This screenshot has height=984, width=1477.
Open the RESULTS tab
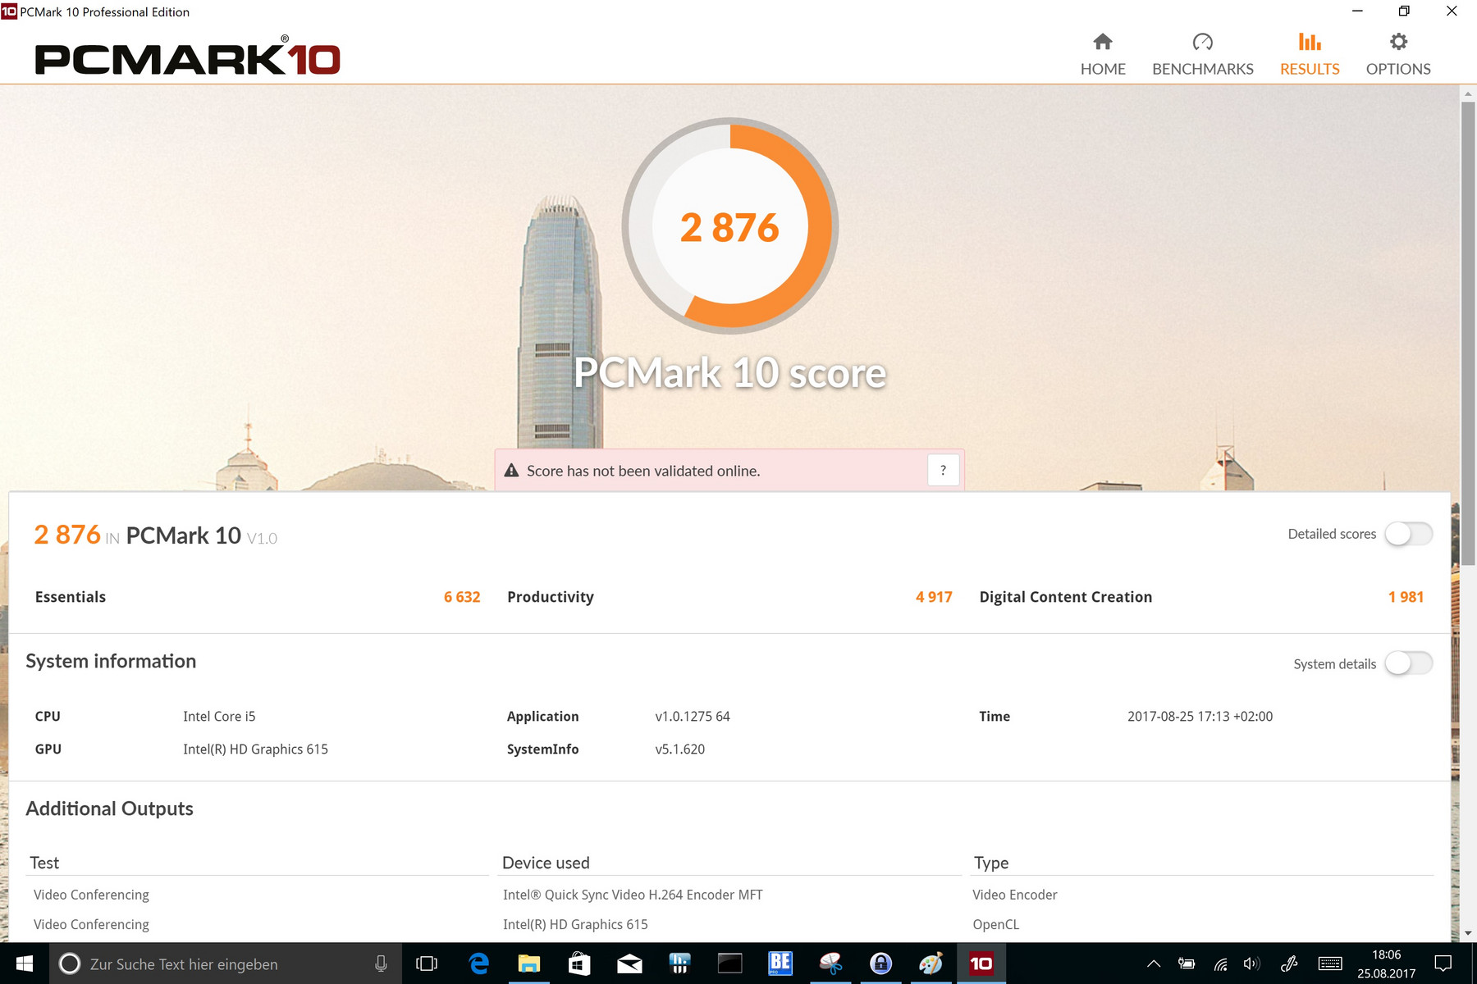(x=1310, y=54)
